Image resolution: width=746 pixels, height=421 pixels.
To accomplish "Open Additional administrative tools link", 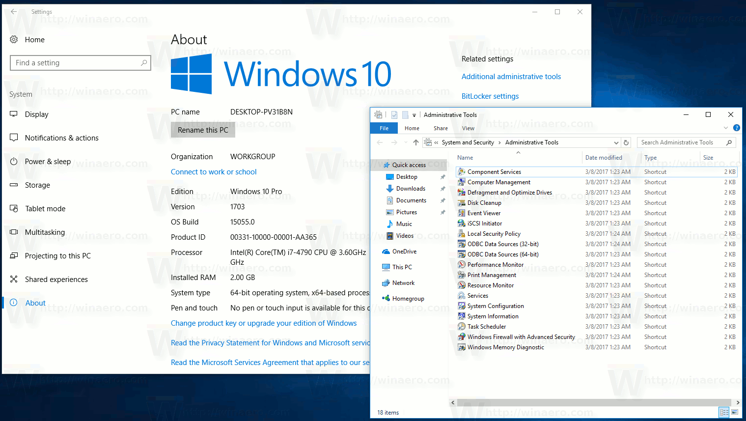I will (511, 77).
